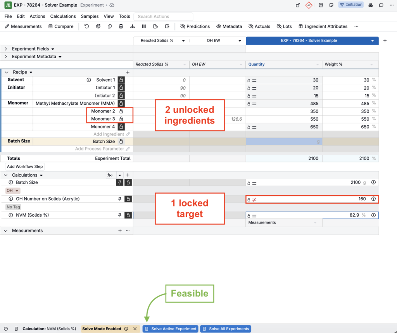Click the f(x) formula icon in Calculations
This screenshot has width=397, height=333.
110,175
